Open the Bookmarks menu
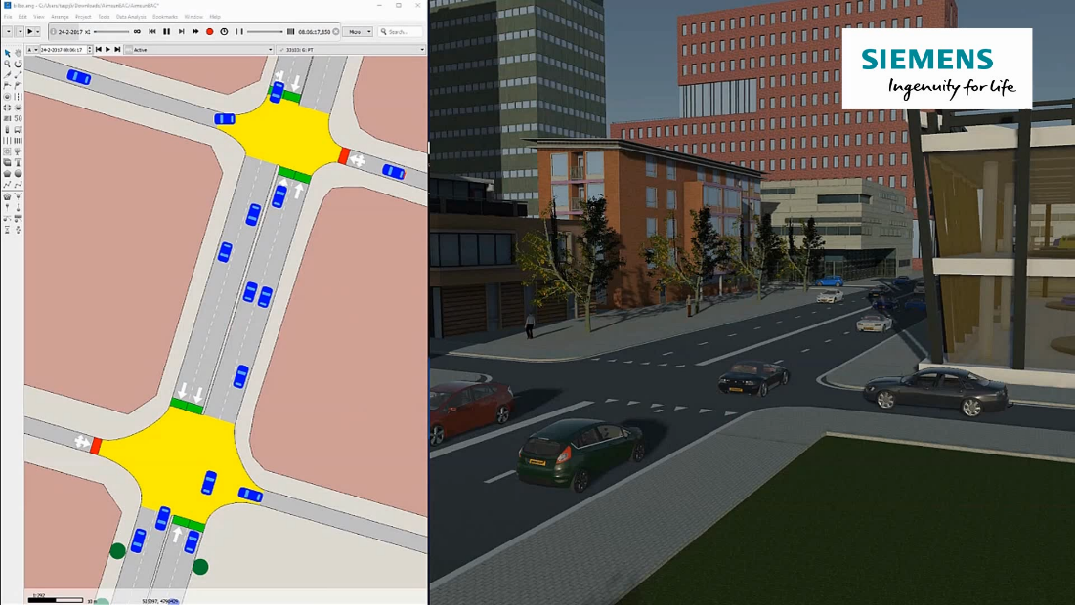 pyautogui.click(x=164, y=17)
